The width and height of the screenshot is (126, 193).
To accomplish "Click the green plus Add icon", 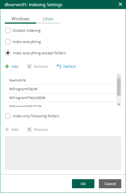I will (x=7, y=66).
